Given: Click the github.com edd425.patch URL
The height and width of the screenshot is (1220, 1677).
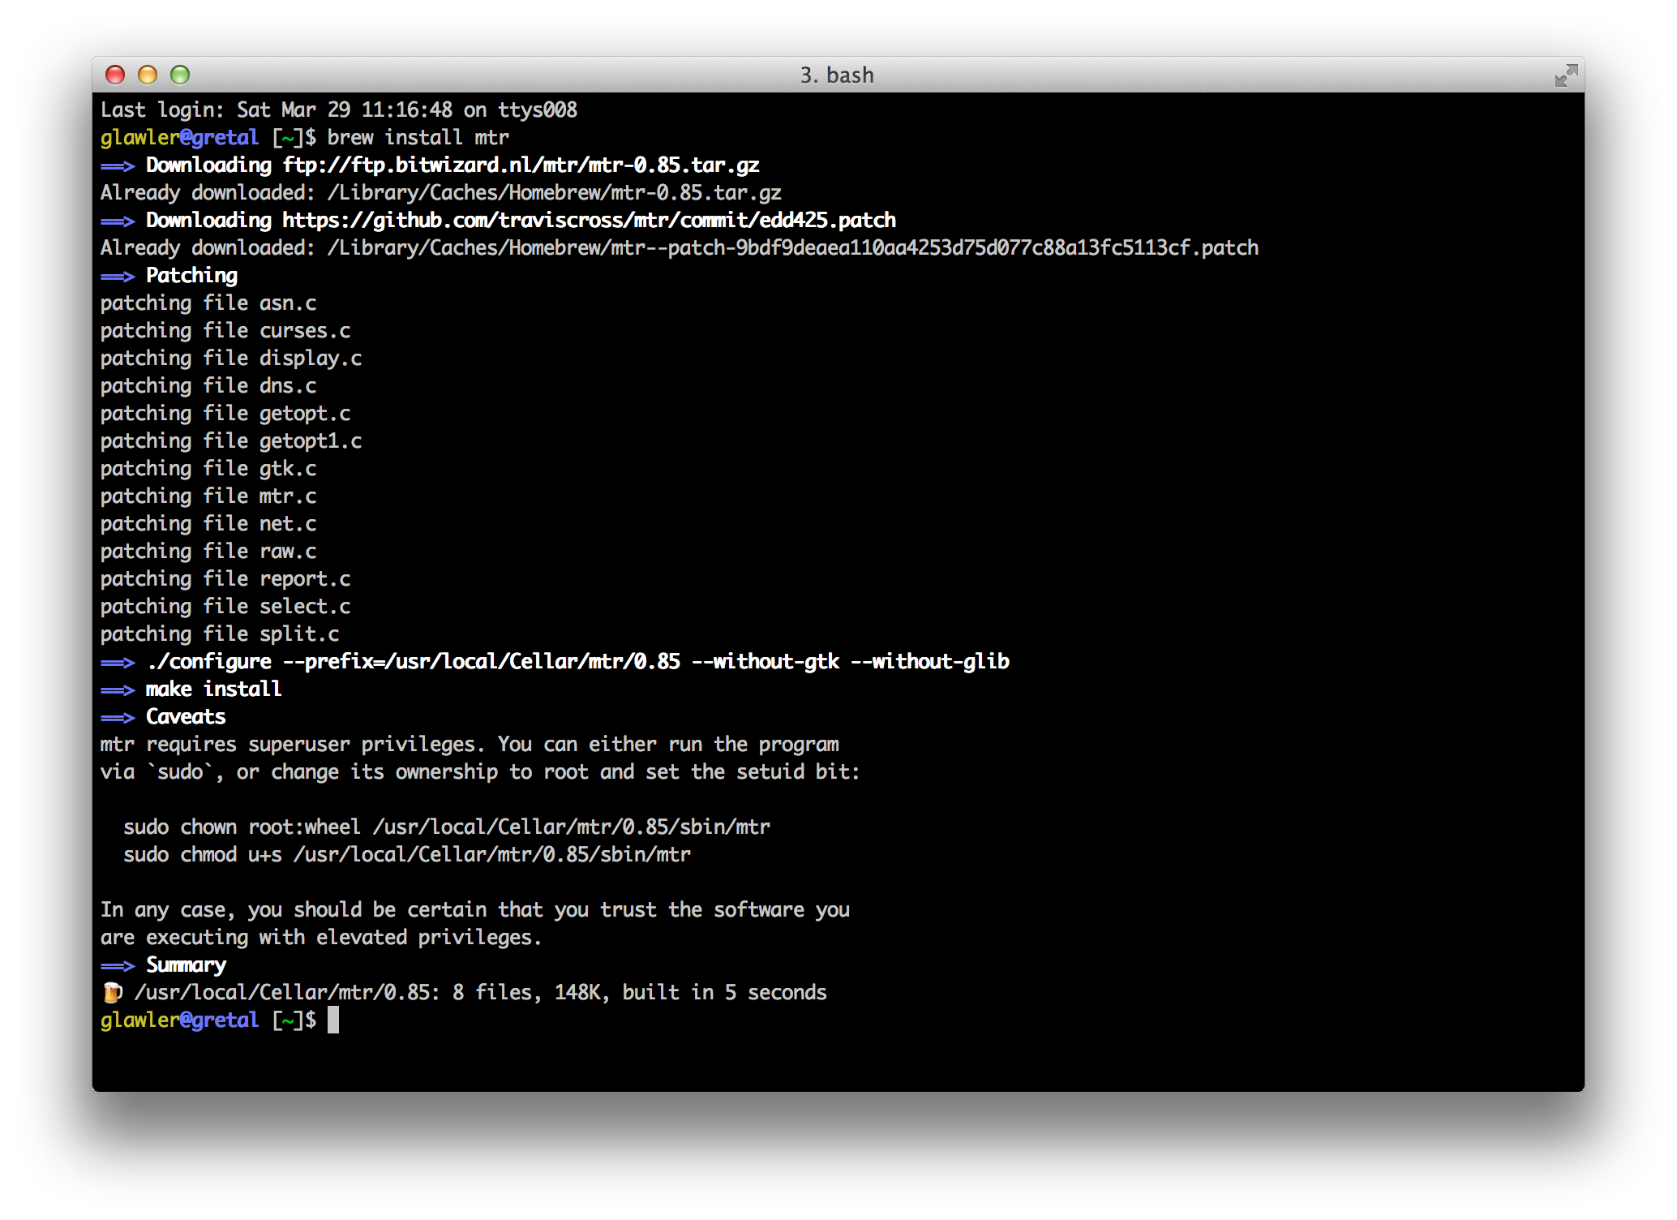Looking at the screenshot, I should [588, 220].
